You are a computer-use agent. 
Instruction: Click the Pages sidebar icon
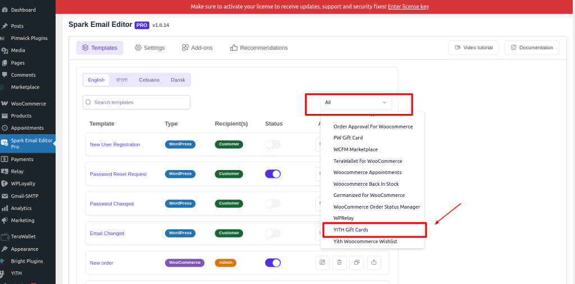(x=4, y=63)
